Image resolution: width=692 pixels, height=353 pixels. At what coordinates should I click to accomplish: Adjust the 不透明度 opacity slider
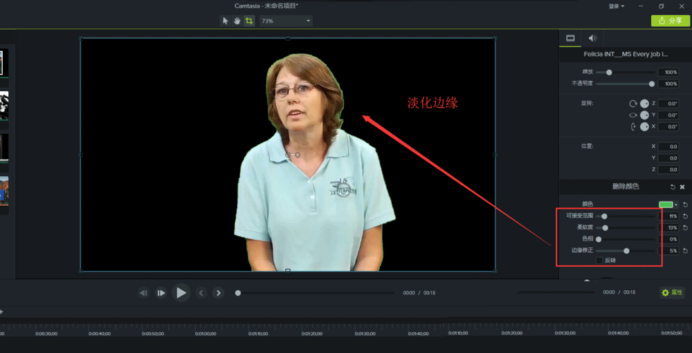pos(651,84)
